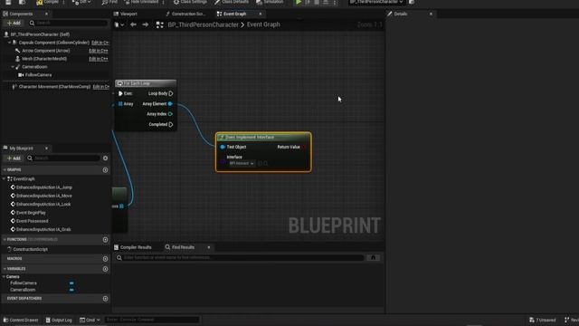This screenshot has height=326, width=579.
Task: Select the Components panel tab
Action: coord(18,14)
